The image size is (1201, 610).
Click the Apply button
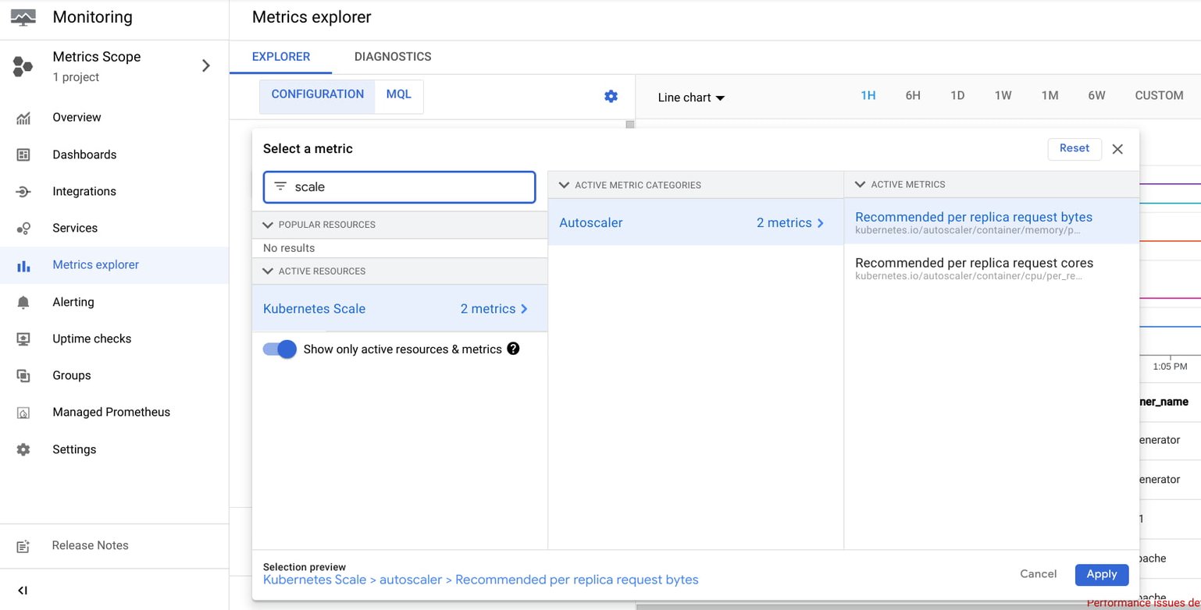click(x=1102, y=574)
